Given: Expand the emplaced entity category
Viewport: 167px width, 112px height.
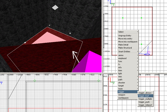Looking at the screenshot, I should (128, 58).
